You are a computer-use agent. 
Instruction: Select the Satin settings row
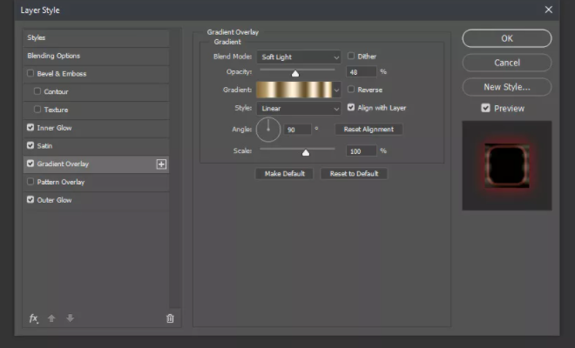point(96,146)
